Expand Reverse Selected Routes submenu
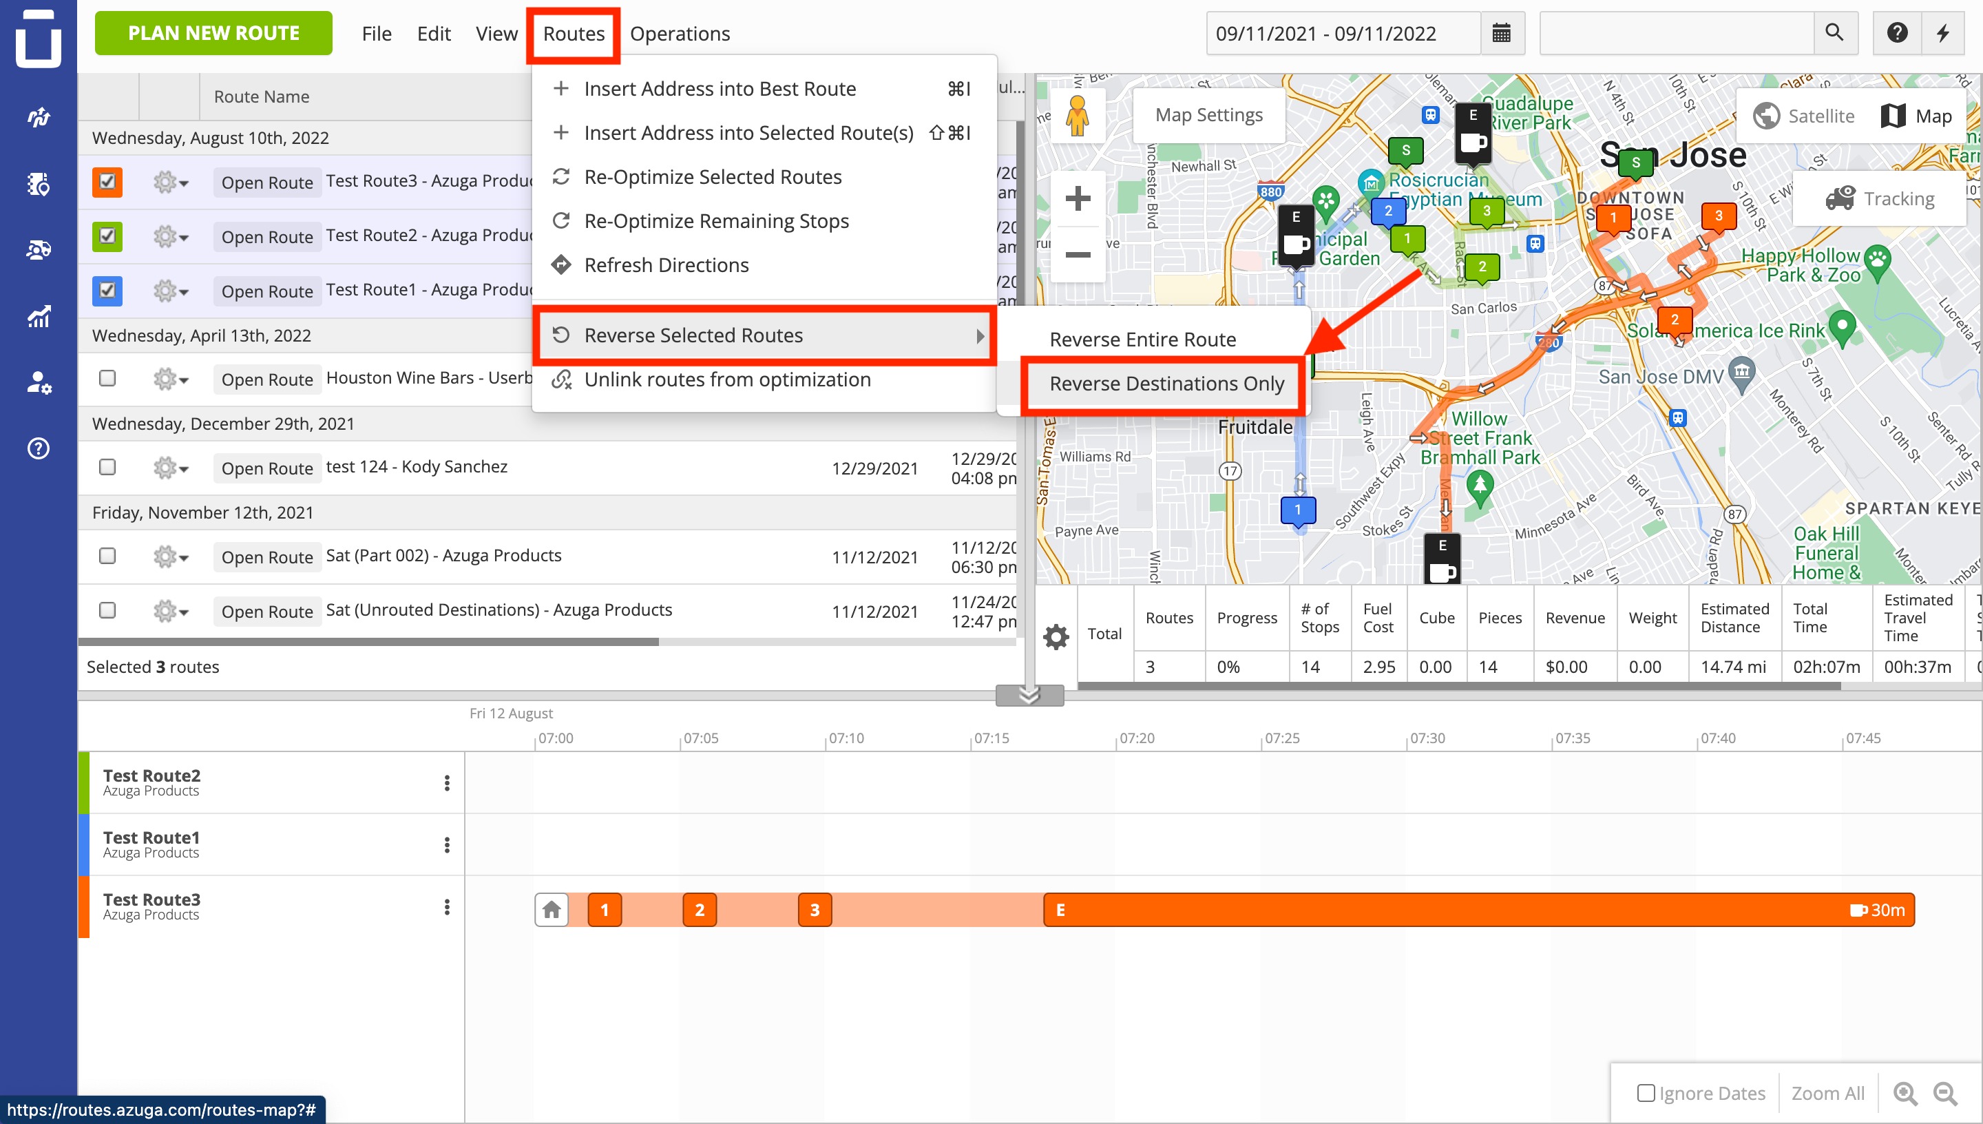This screenshot has width=1983, height=1124. [764, 335]
